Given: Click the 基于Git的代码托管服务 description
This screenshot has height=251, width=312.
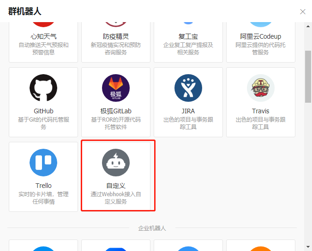Looking at the screenshot, I should click(43, 123).
